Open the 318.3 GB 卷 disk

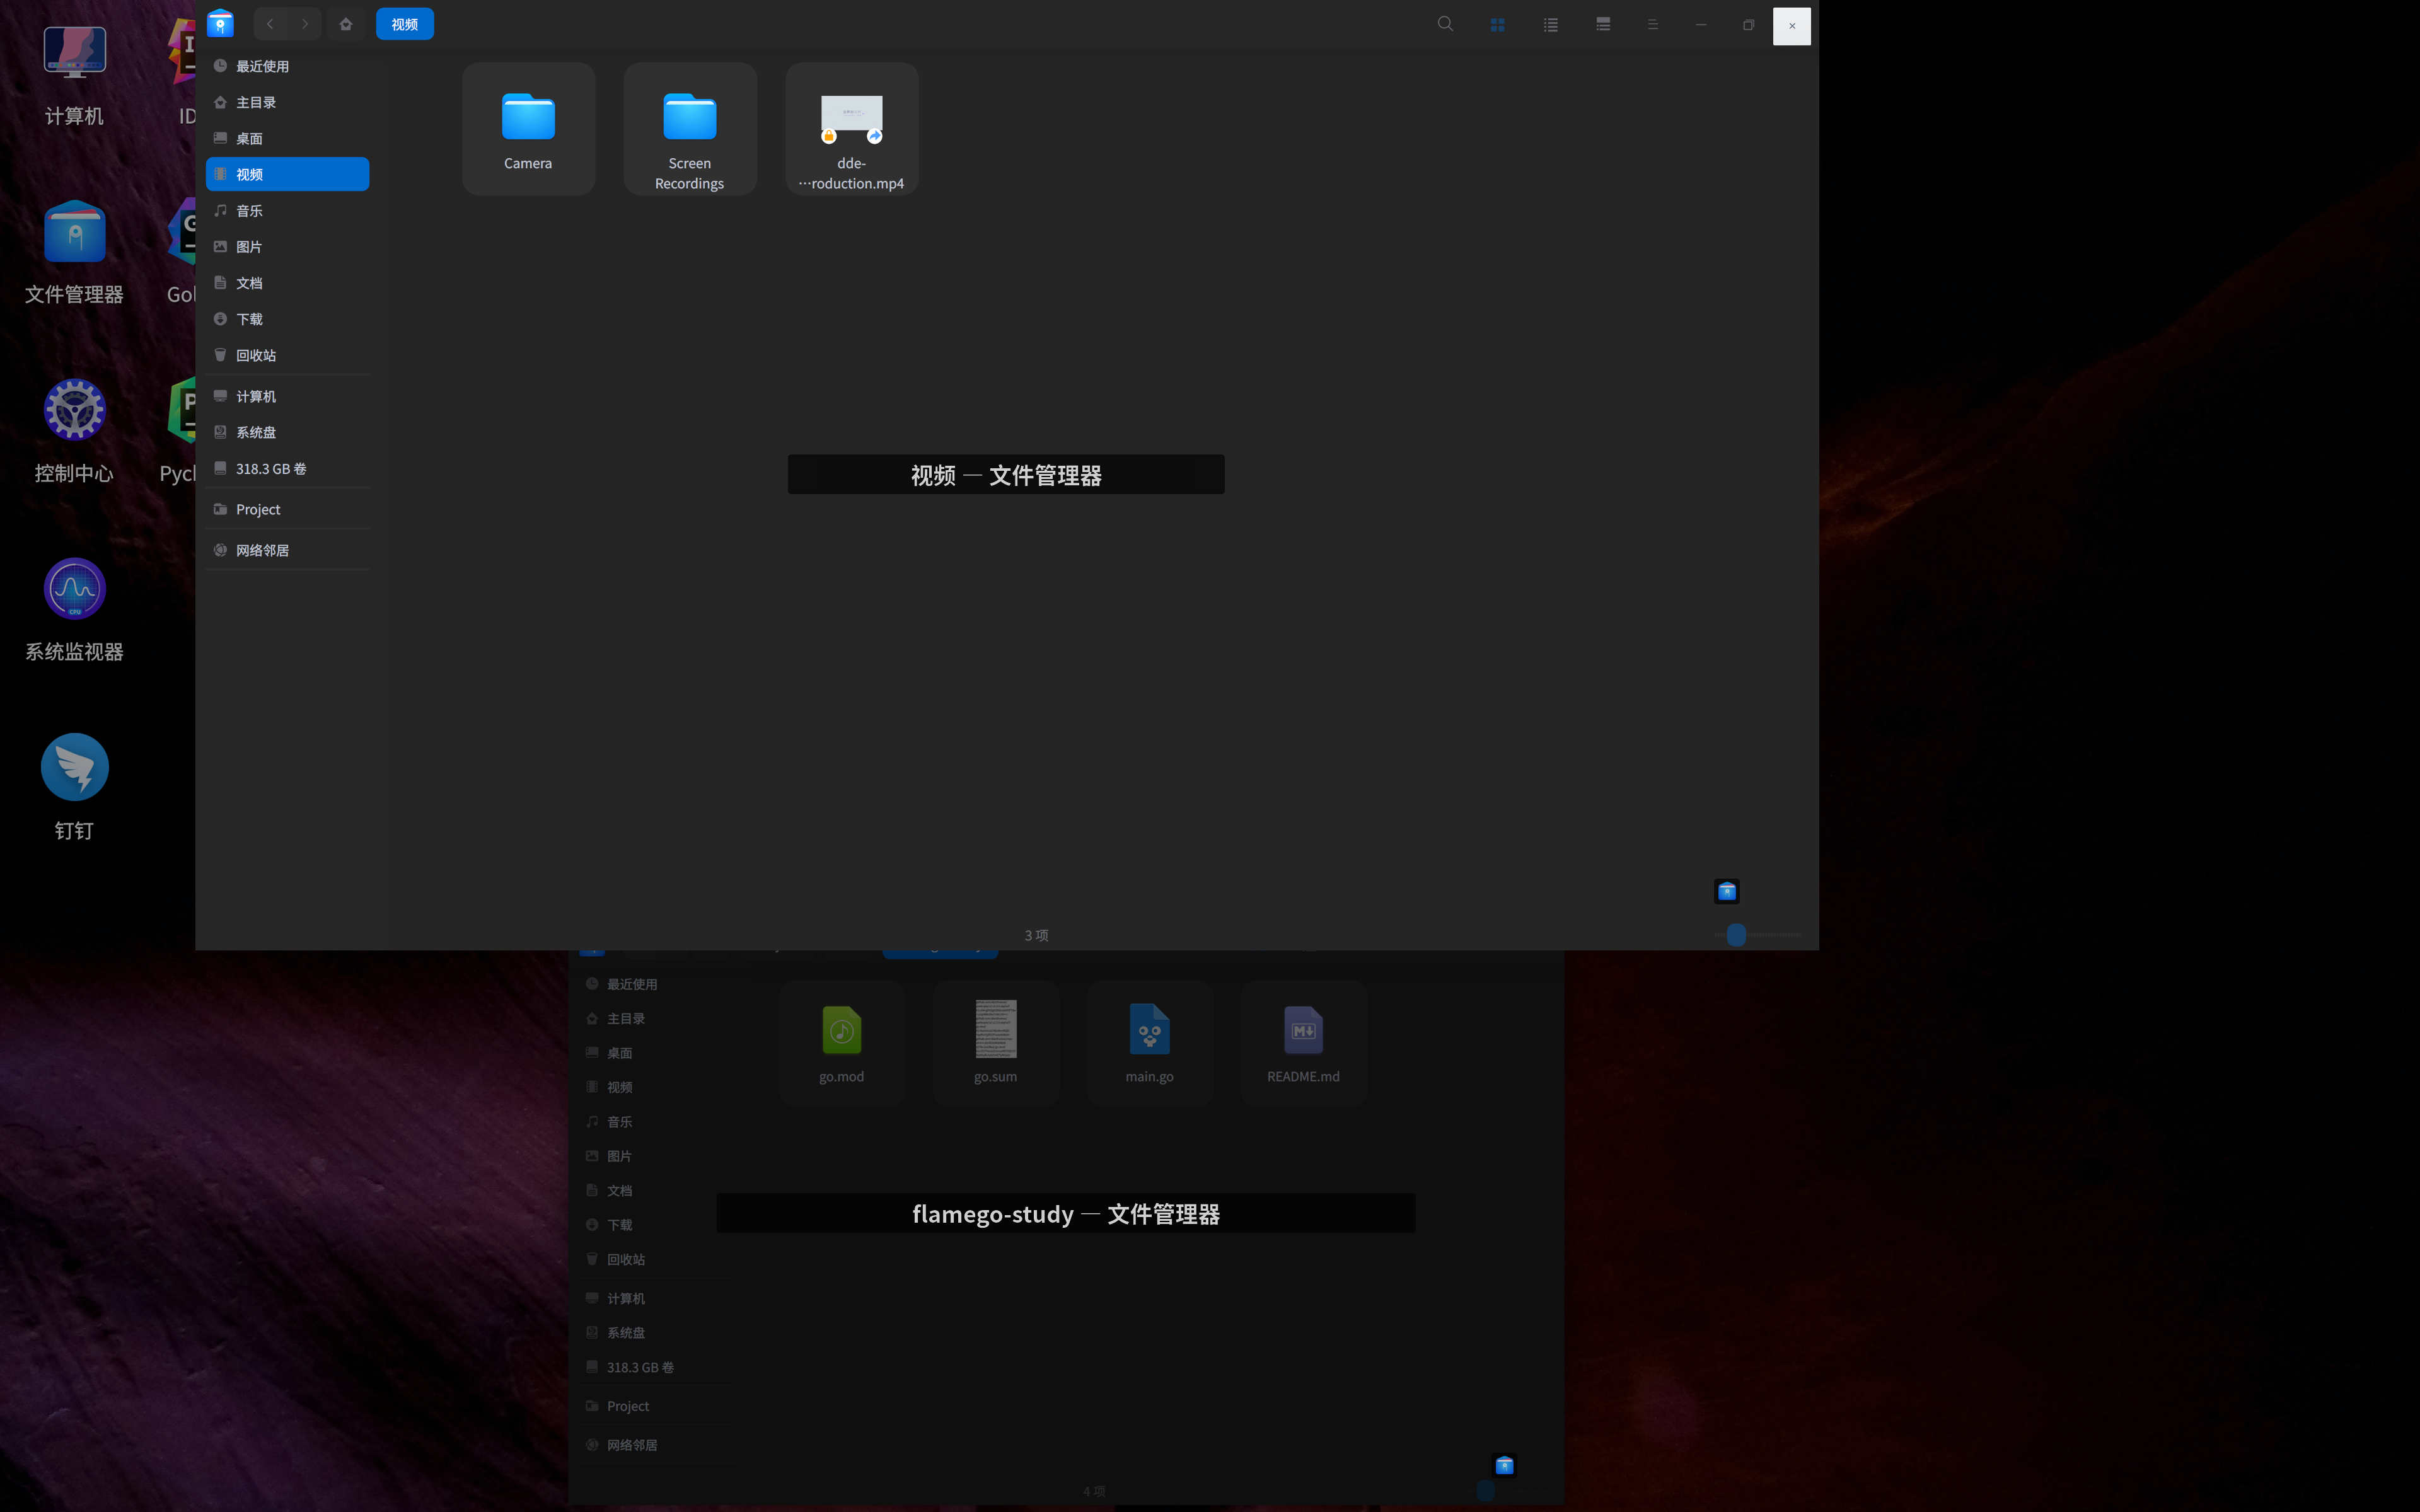[270, 469]
